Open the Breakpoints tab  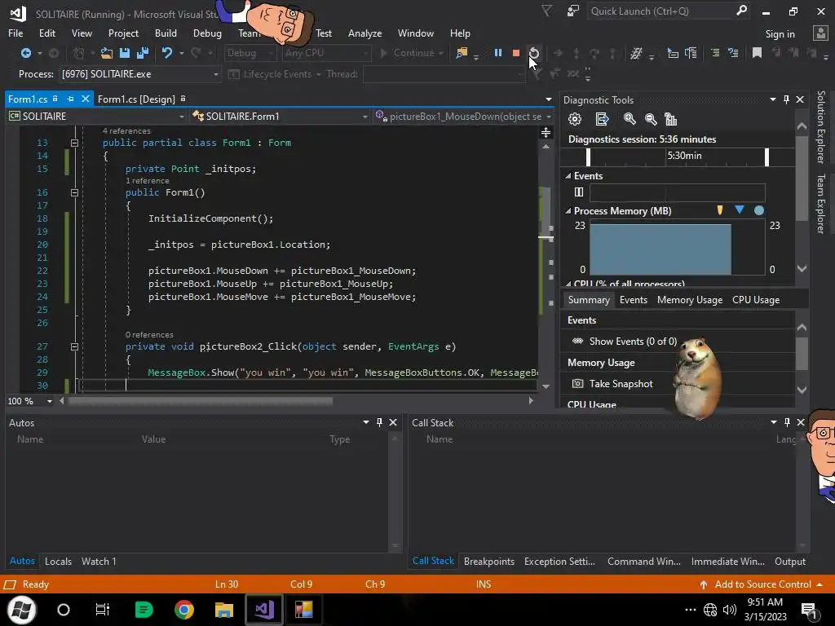point(489,561)
